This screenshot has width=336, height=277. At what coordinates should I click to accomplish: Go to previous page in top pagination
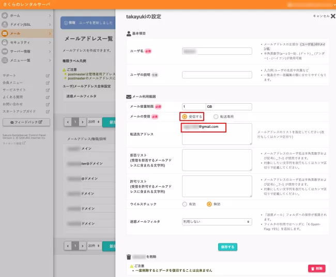tap(68, 122)
